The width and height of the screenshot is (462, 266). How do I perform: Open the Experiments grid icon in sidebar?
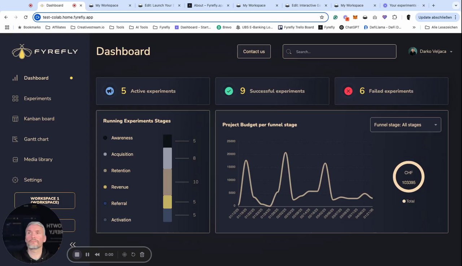click(x=15, y=99)
